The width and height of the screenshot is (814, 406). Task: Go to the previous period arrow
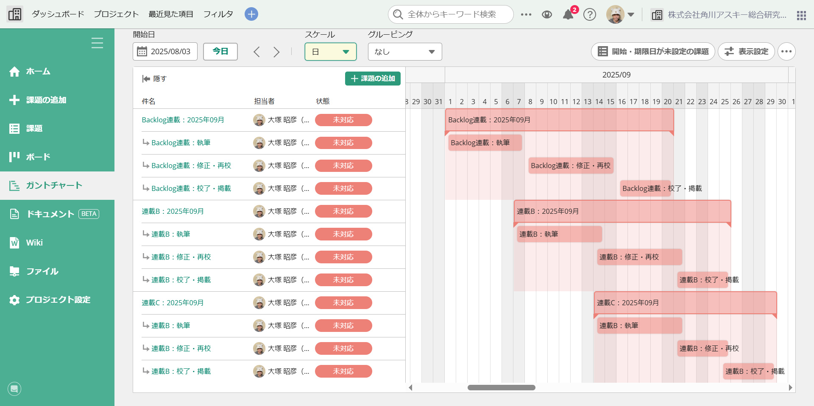click(256, 52)
